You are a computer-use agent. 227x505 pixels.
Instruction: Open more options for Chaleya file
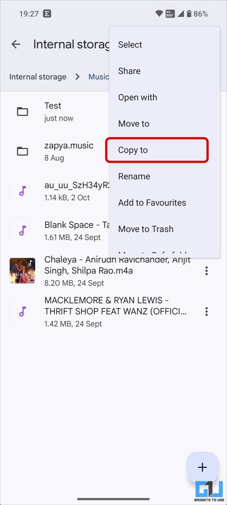206,271
